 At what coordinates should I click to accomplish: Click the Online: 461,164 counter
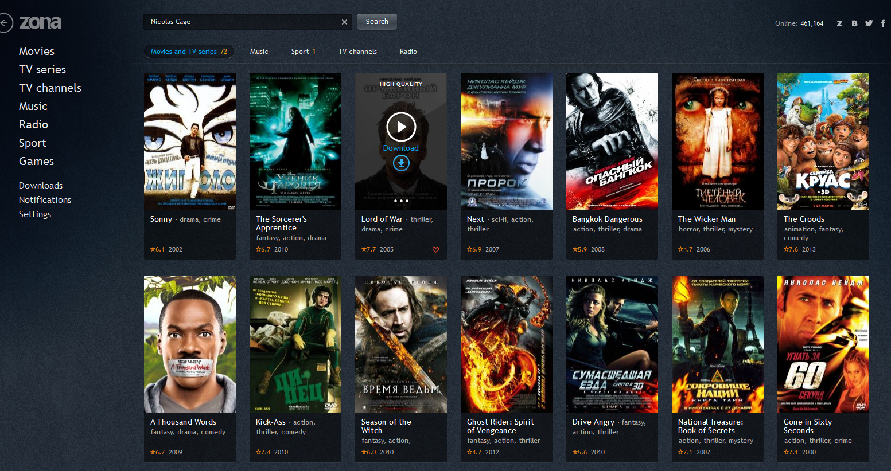(x=799, y=23)
